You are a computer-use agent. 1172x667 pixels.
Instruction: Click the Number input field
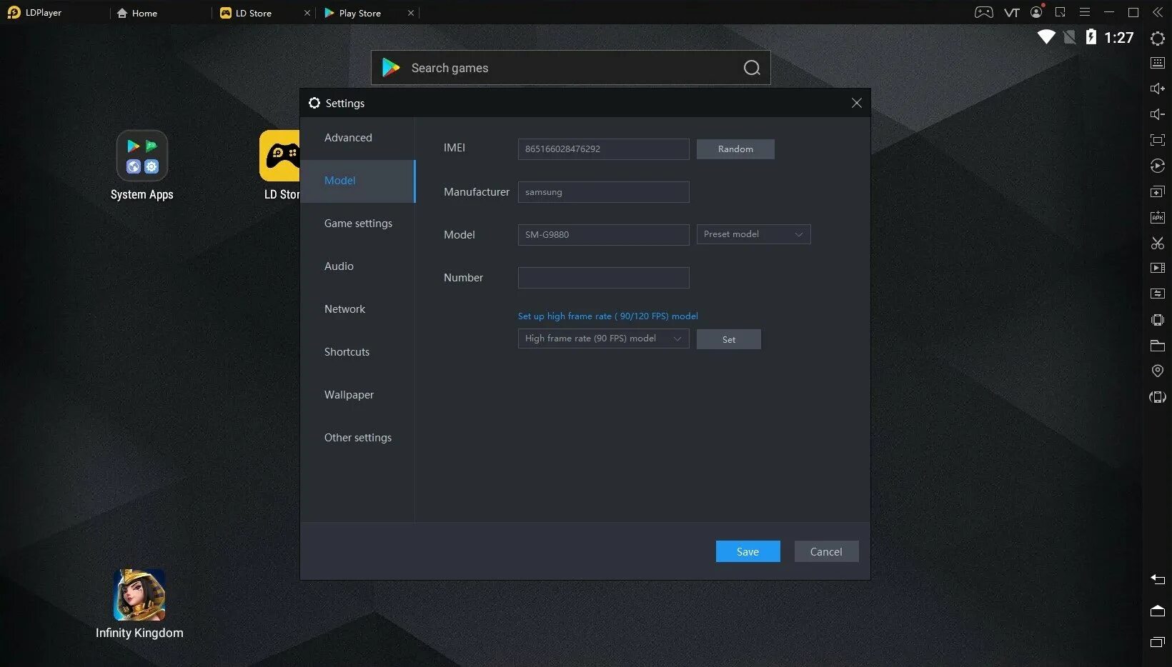(602, 277)
